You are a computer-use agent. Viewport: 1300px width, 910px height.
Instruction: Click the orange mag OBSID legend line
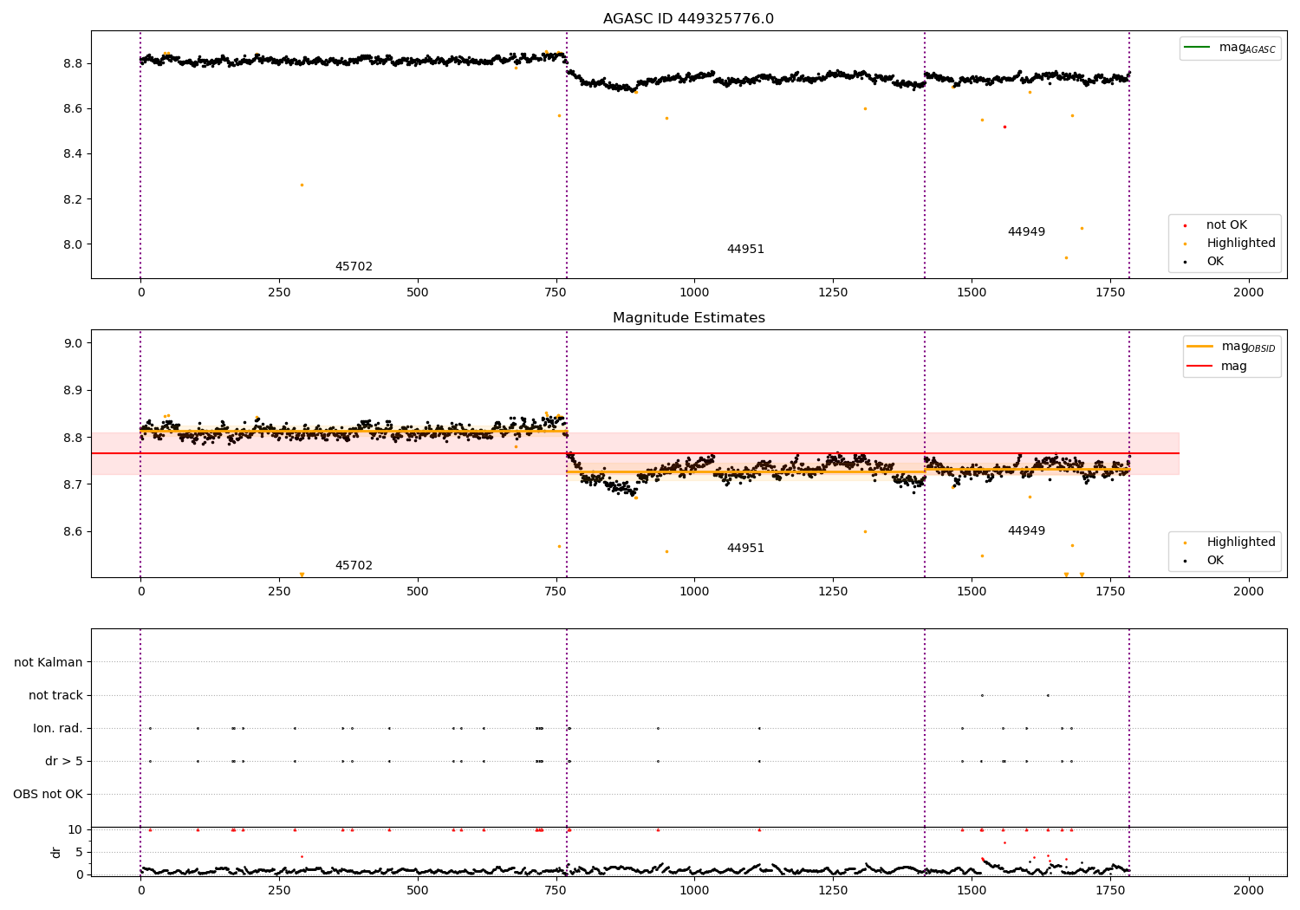click(x=1200, y=347)
